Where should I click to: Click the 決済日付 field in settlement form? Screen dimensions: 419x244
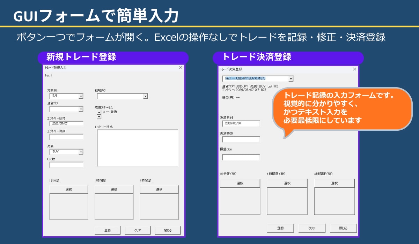[241, 123]
